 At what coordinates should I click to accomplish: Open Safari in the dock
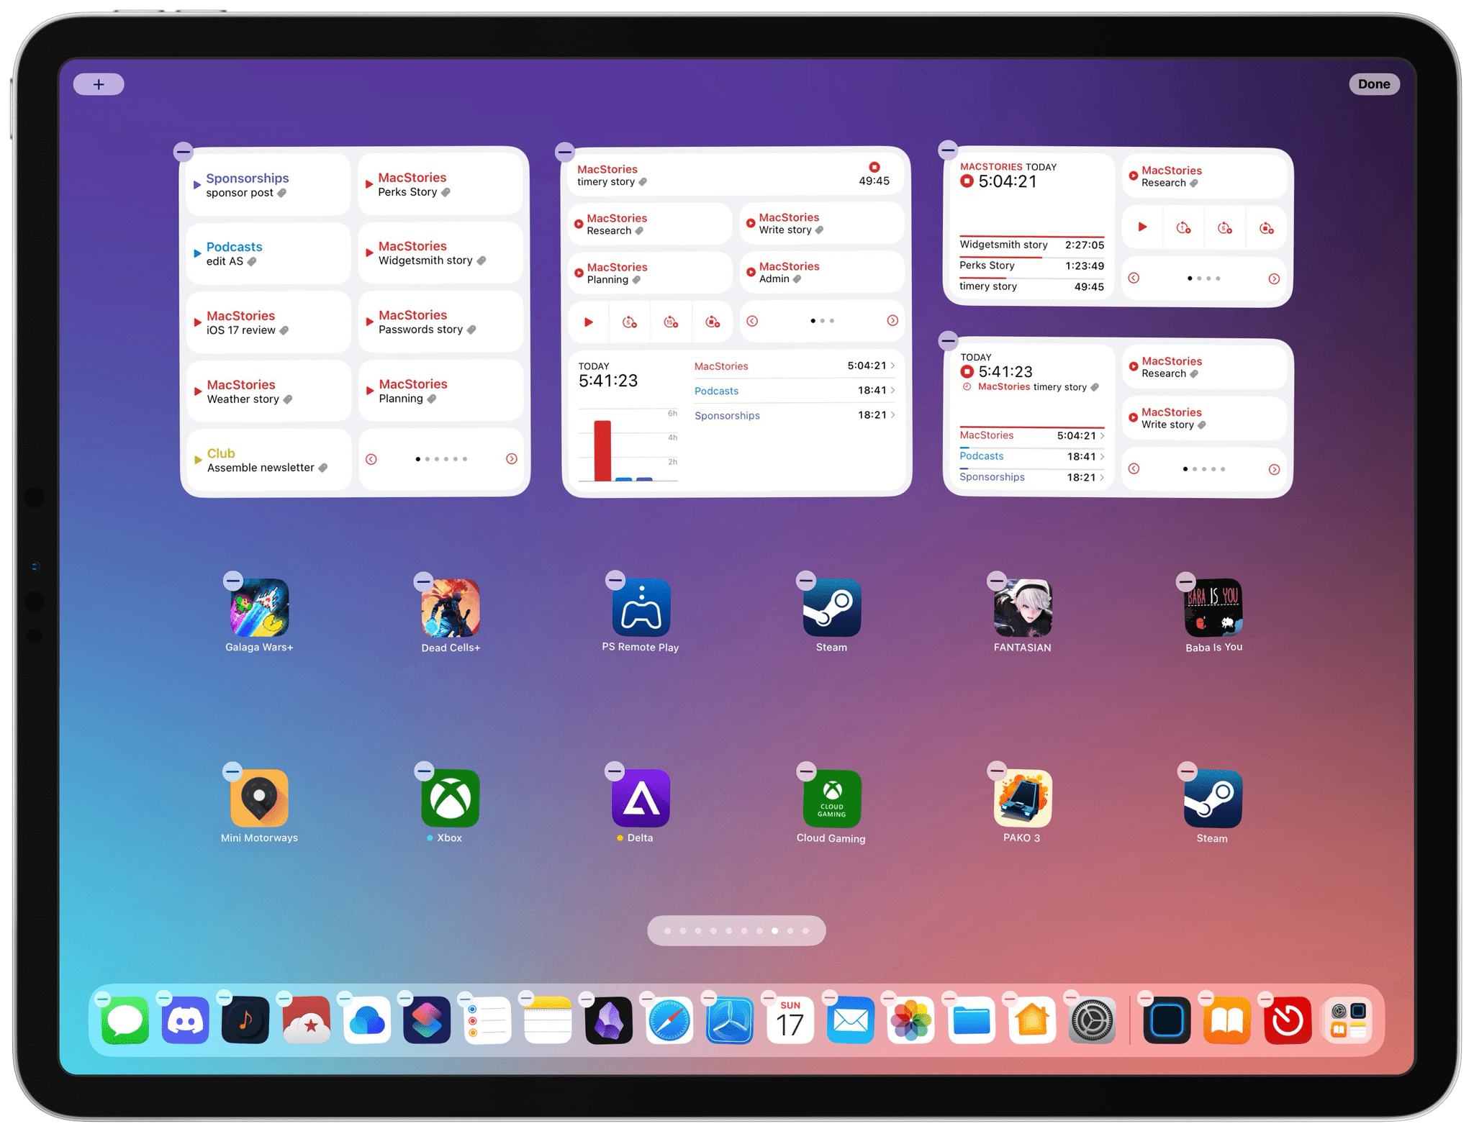[x=669, y=1020]
